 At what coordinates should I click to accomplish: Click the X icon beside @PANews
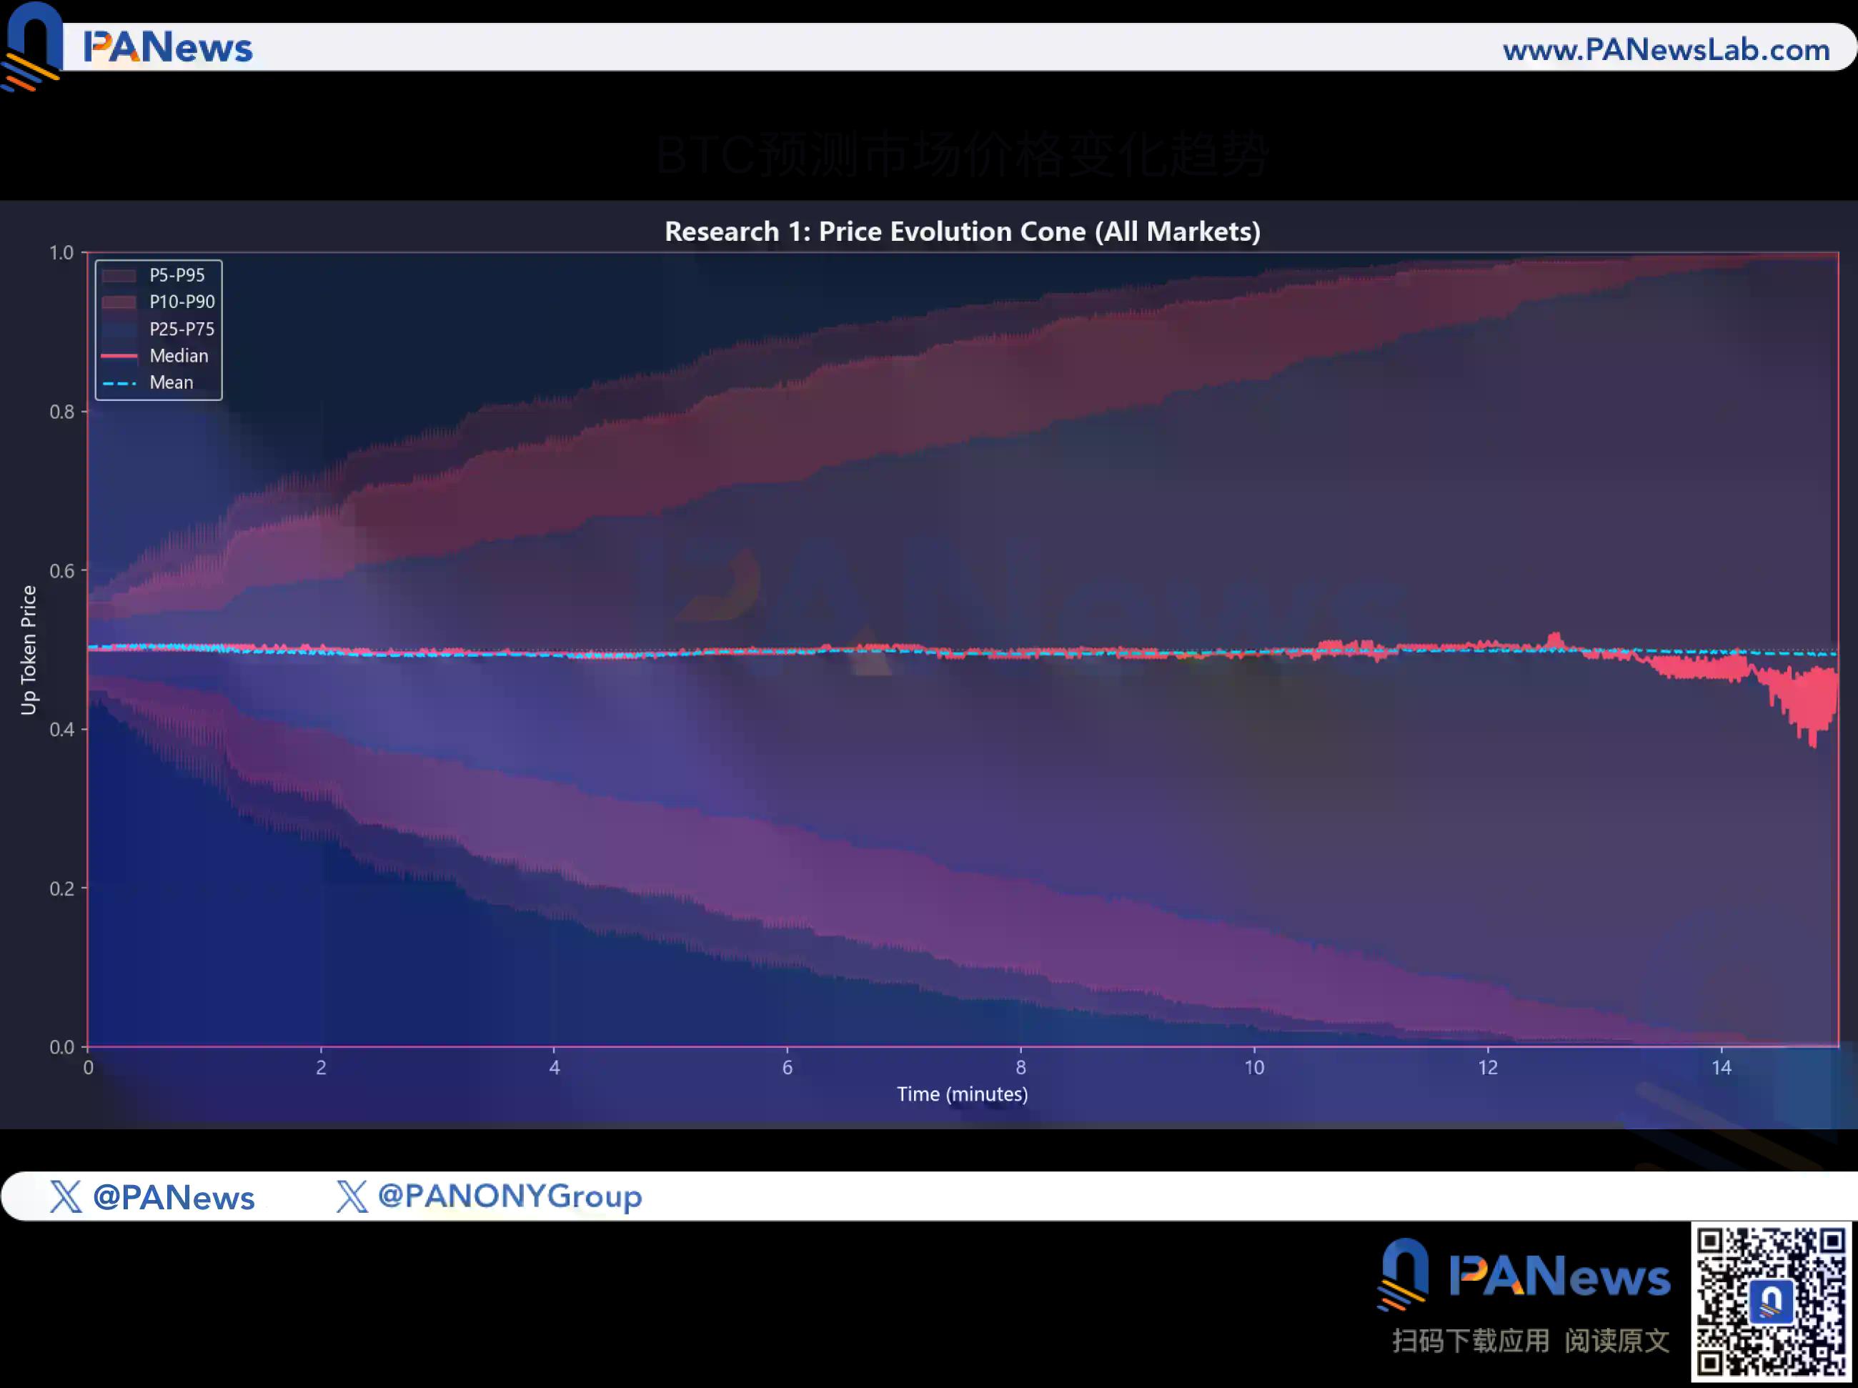(x=66, y=1196)
